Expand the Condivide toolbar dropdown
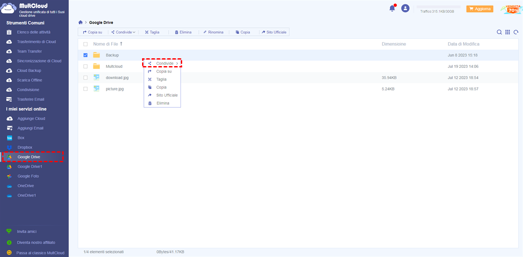Viewport: 523px width, 257px height. (124, 32)
